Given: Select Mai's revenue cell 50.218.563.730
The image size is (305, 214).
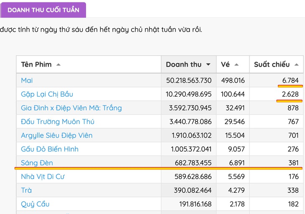Looking at the screenshot, I should tap(188, 80).
